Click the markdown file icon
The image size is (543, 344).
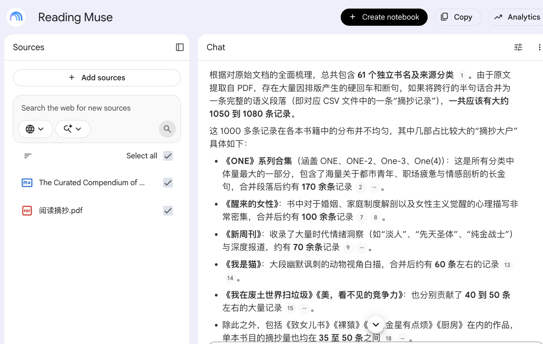tap(27, 183)
